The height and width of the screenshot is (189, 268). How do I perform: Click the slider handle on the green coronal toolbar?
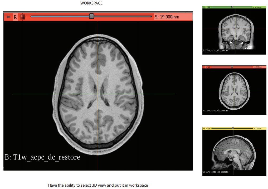232,7
